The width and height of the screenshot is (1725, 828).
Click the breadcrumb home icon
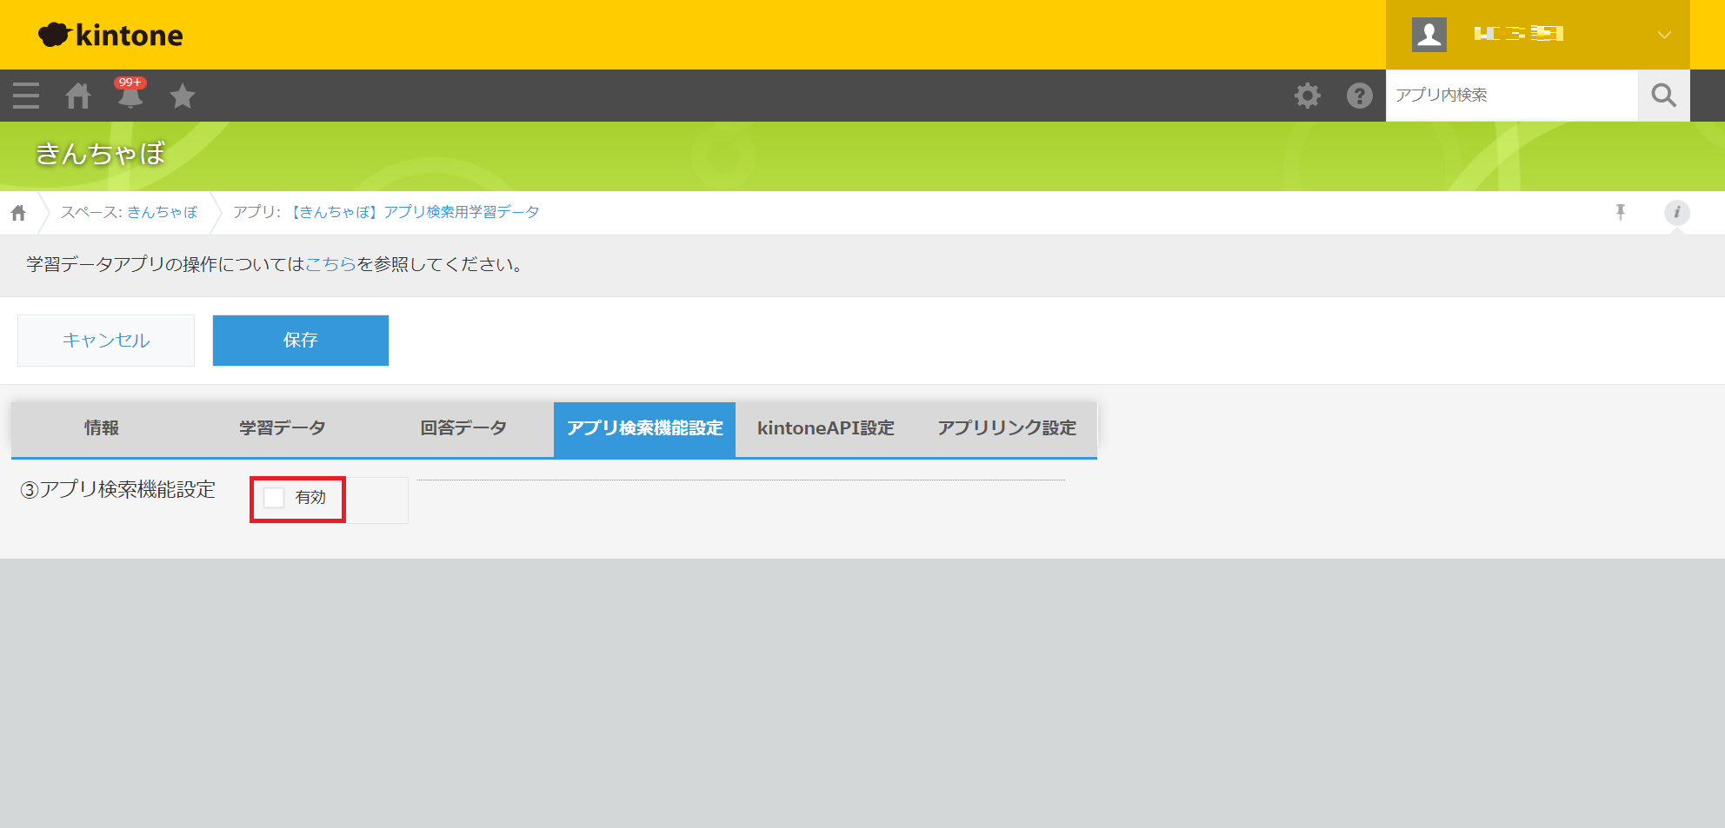(x=18, y=213)
